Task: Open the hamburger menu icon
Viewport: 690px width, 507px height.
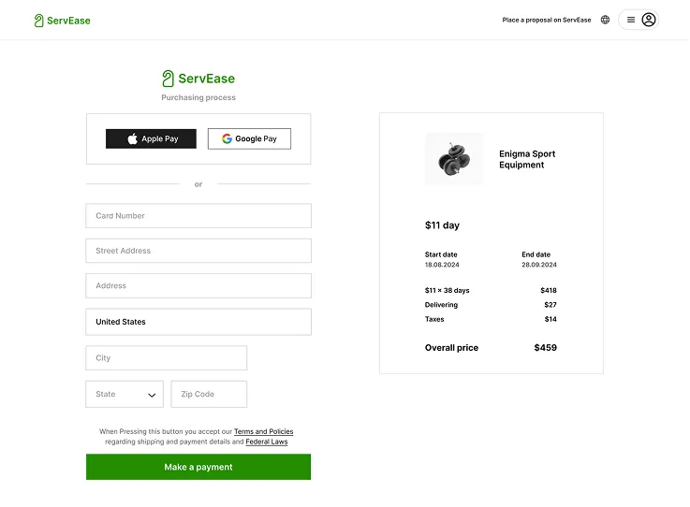Action: pos(631,20)
